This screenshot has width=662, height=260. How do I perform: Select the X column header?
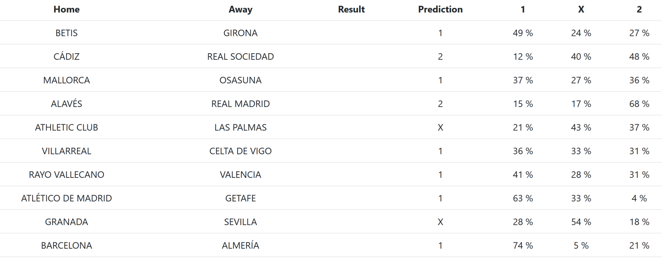[x=581, y=9]
